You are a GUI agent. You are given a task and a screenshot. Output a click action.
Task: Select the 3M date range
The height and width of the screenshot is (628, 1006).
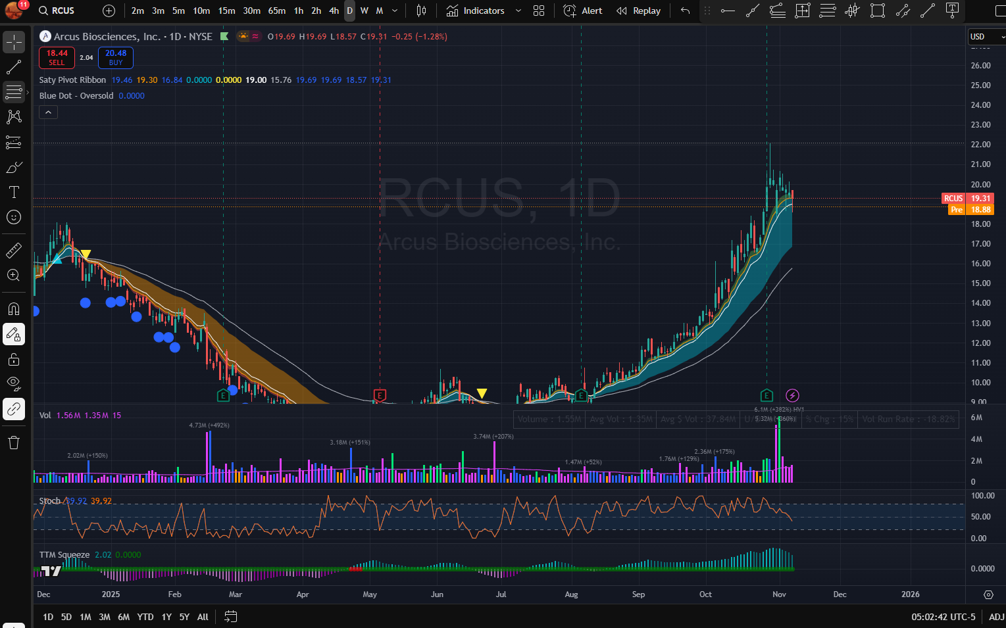(105, 617)
